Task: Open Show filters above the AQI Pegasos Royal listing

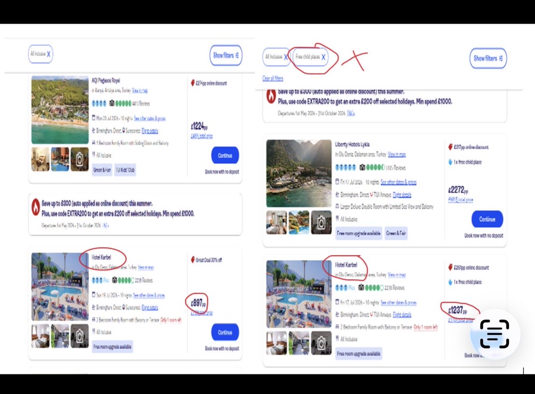Action: (x=226, y=55)
